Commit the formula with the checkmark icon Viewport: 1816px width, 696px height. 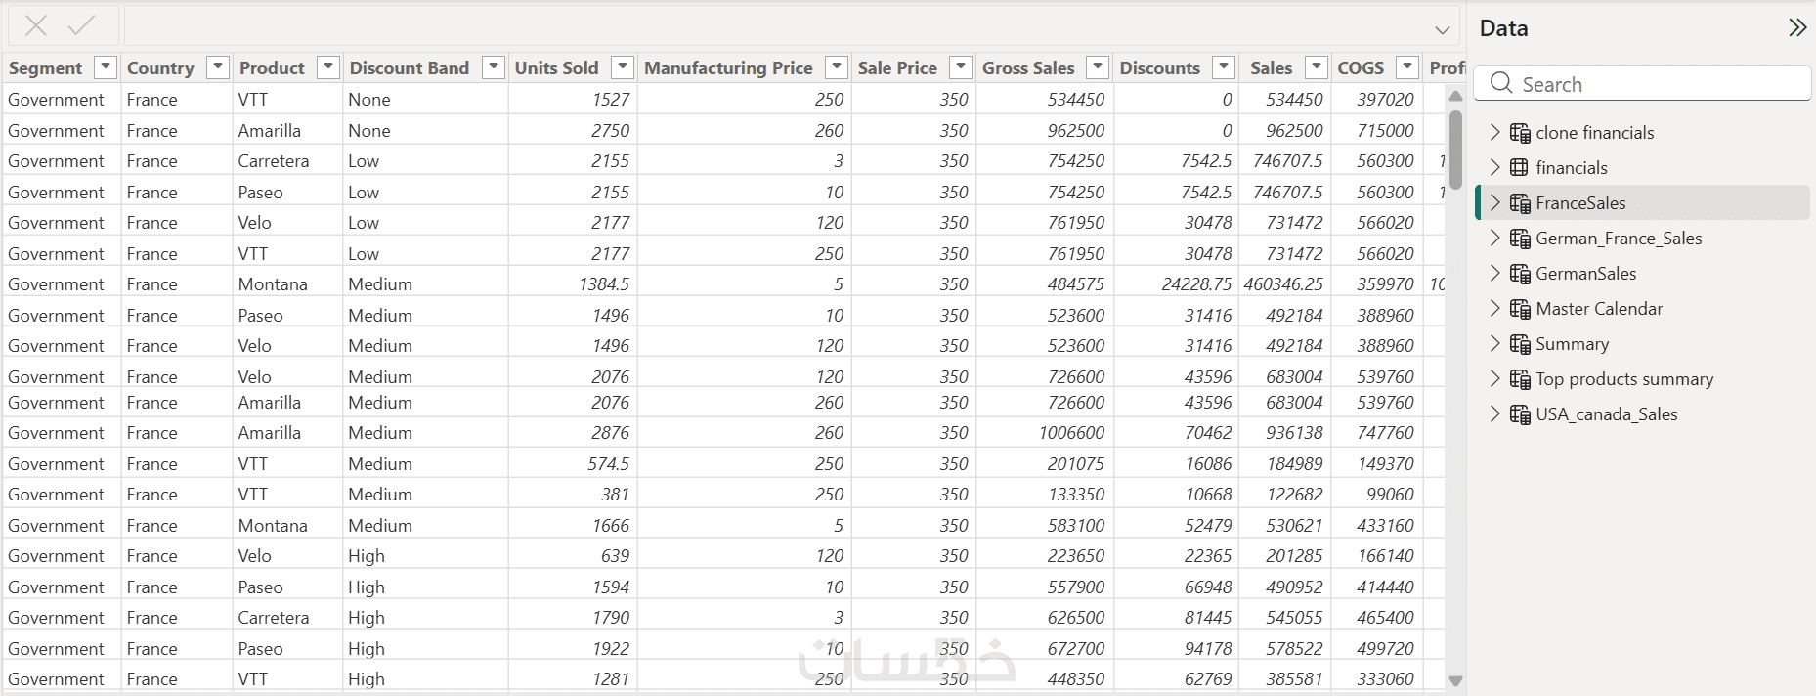(81, 25)
